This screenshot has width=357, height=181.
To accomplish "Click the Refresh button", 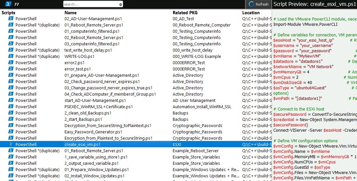I will (x=258, y=4).
